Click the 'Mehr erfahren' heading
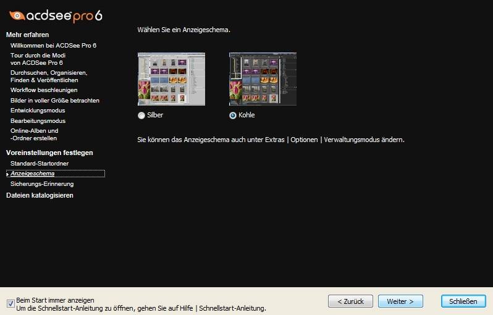Viewport: 493px width, 315px height. (27, 35)
